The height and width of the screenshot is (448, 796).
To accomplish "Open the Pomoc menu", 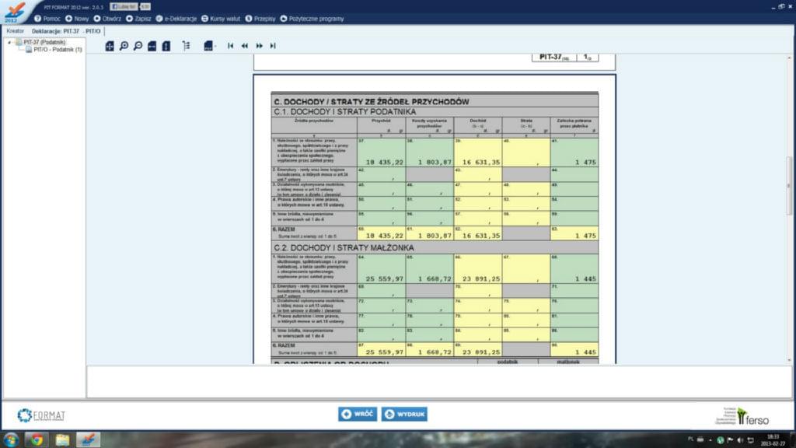I will 47,17.
